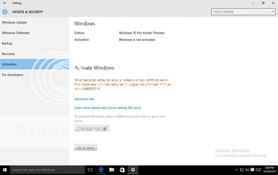Click the search magnifier in Find a setting
This screenshot has width=278, height=175.
(x=273, y=12)
